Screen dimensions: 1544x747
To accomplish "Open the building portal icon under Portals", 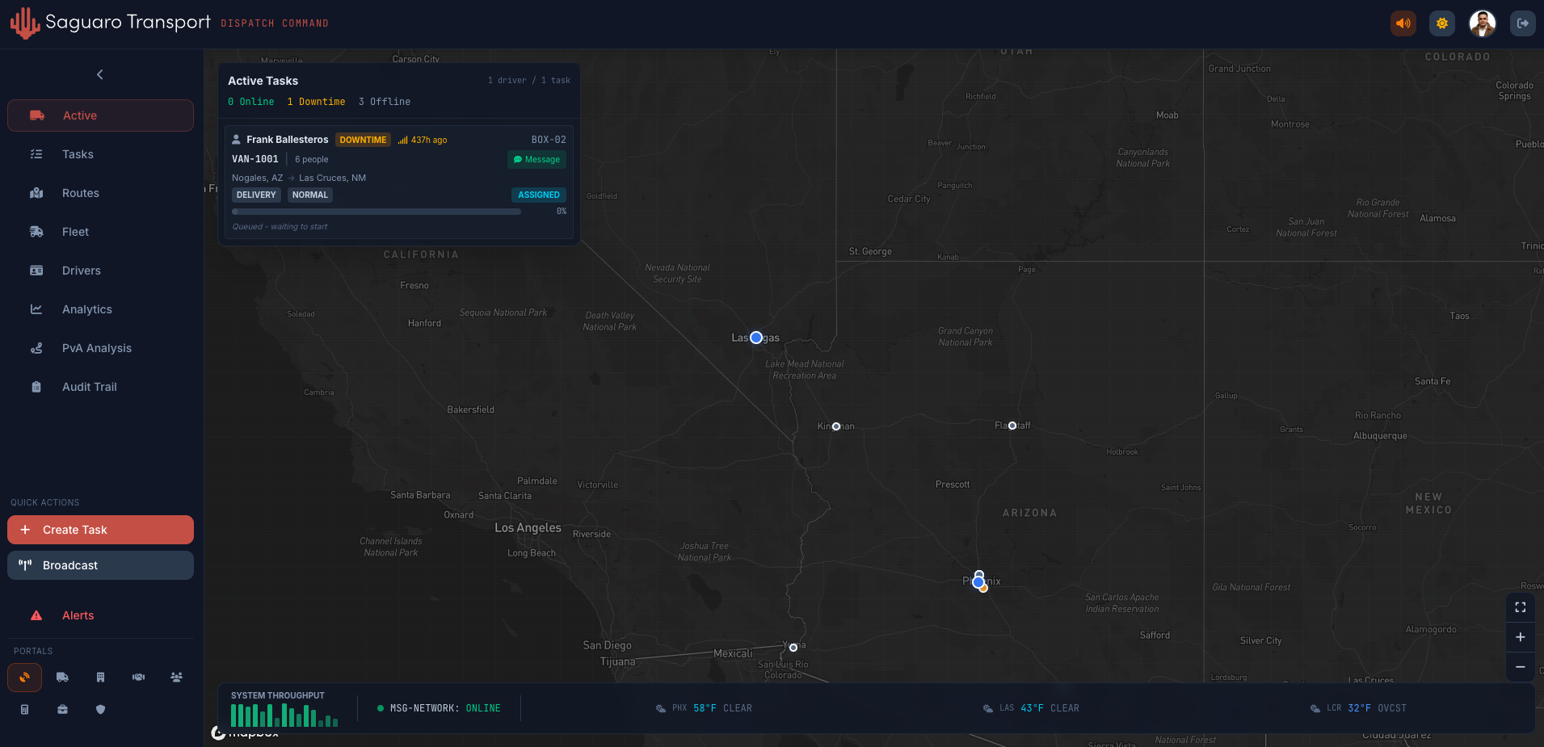I will coord(100,678).
